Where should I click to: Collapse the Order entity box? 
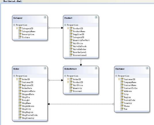coord(45,68)
